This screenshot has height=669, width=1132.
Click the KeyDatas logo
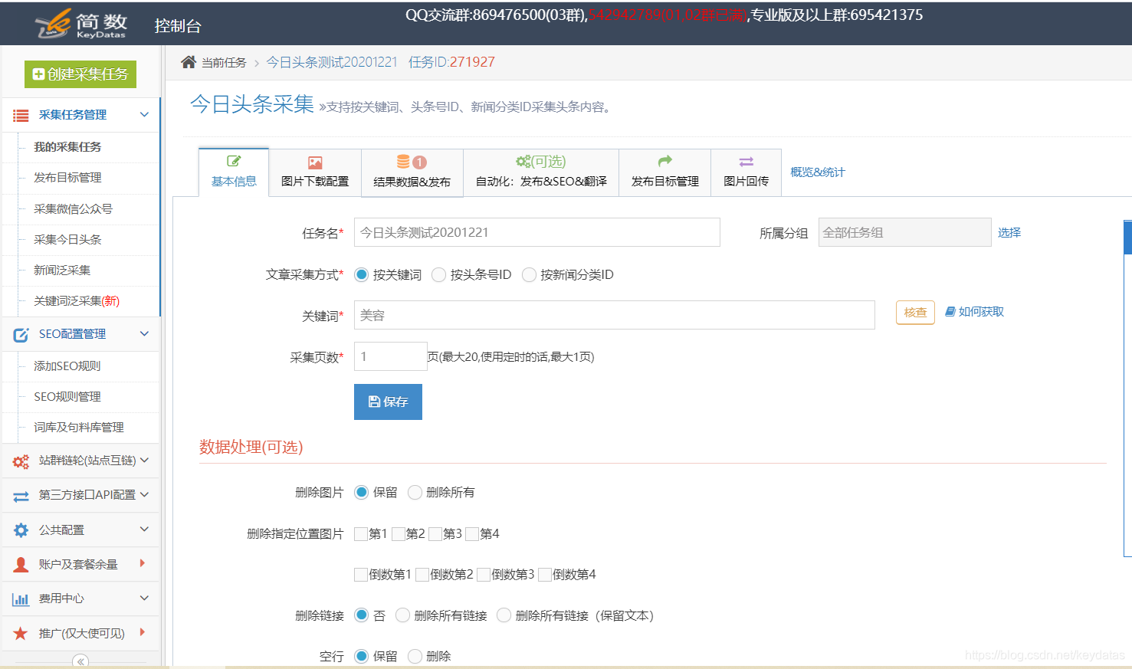pyautogui.click(x=81, y=25)
